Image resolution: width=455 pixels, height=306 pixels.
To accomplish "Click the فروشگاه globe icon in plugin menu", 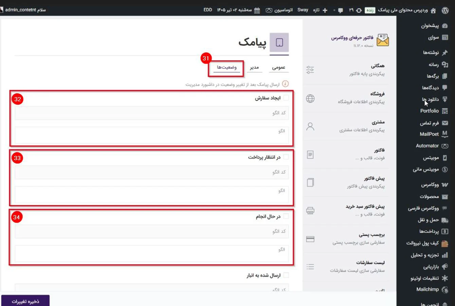I will [310, 98].
